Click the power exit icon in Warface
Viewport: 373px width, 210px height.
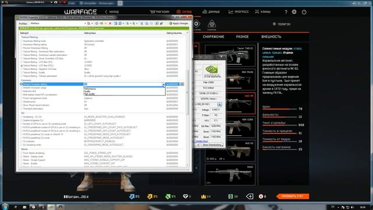pos(304,12)
